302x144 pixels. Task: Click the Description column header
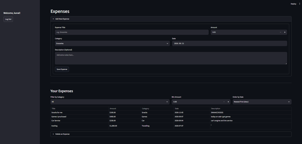[251, 109]
